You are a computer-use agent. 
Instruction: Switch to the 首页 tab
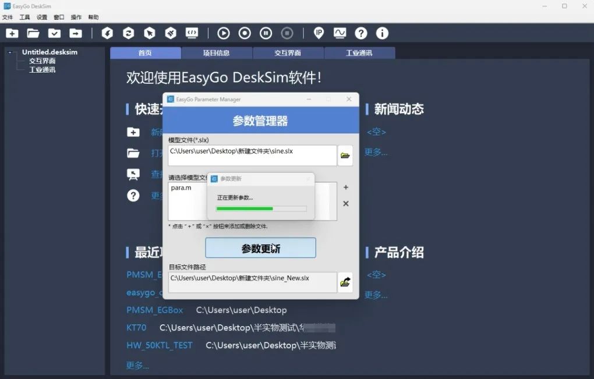(146, 53)
